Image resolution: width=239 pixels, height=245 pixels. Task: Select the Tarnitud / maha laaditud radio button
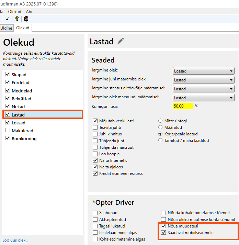[x=160, y=141]
